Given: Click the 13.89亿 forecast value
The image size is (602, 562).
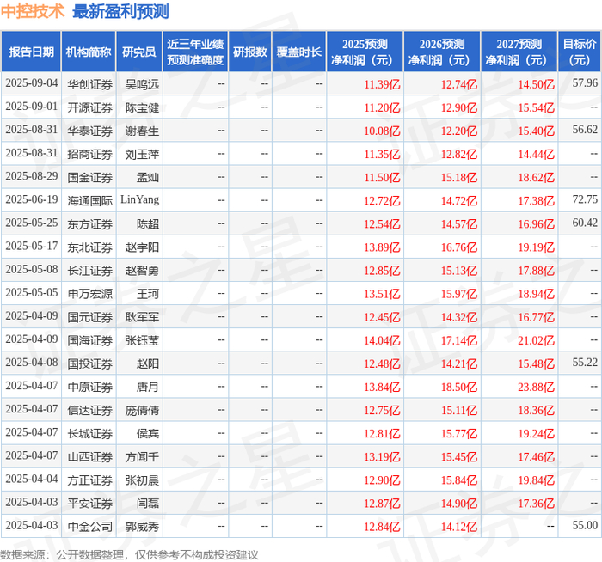Looking at the screenshot, I should coord(382,247).
